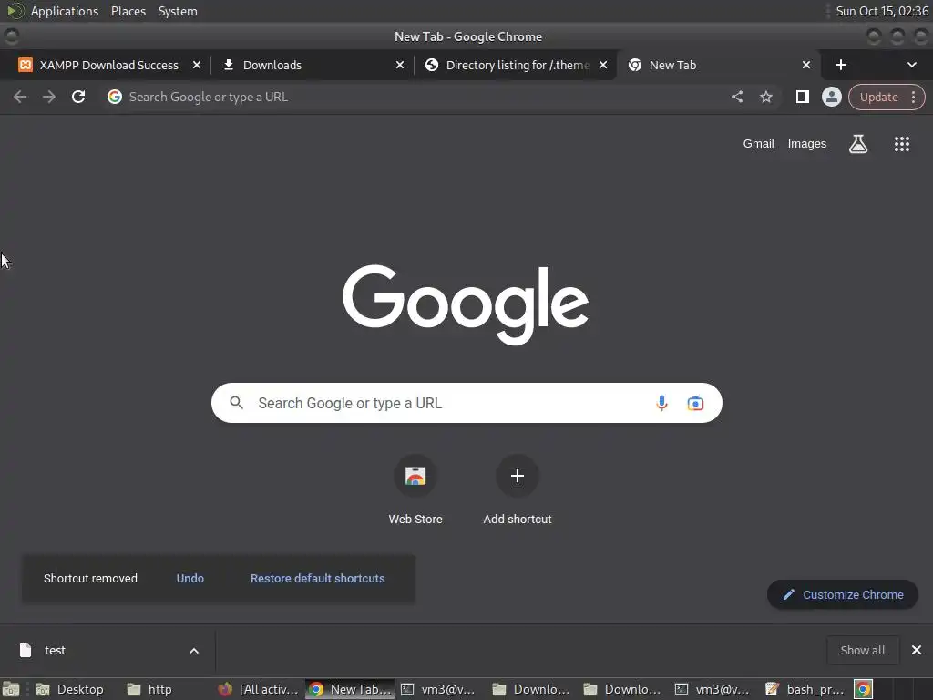Open the Places menu

pyautogui.click(x=128, y=11)
